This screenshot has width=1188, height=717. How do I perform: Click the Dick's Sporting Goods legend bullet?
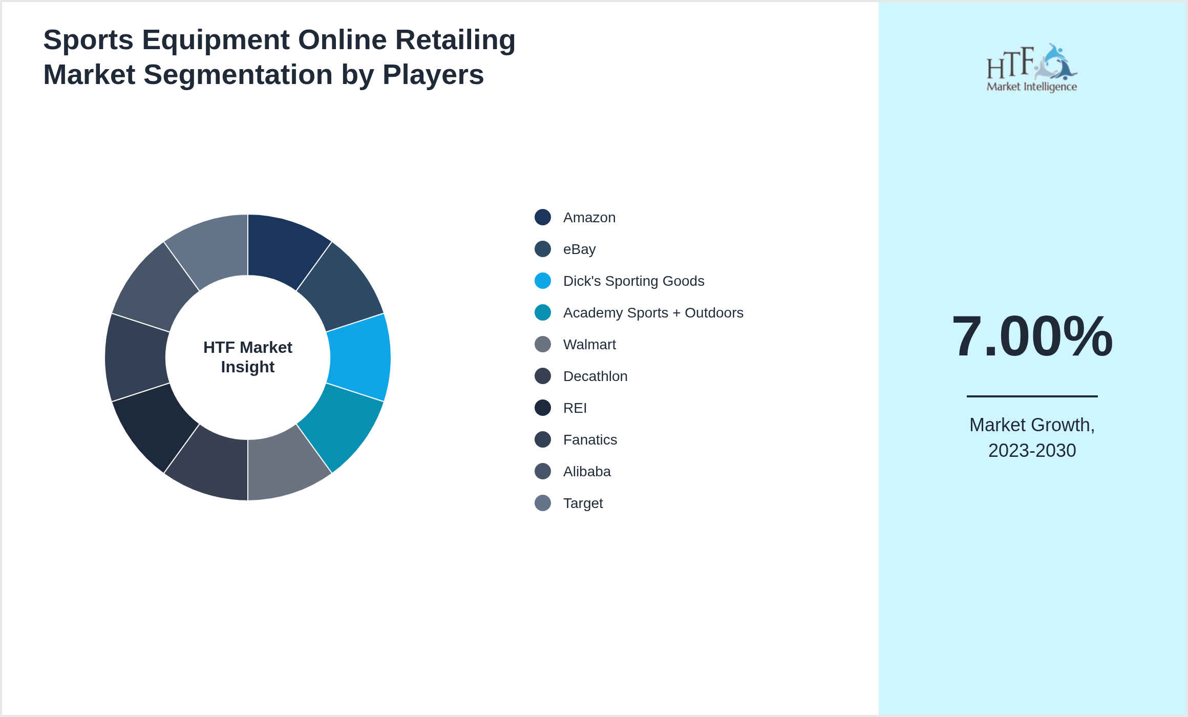point(543,281)
